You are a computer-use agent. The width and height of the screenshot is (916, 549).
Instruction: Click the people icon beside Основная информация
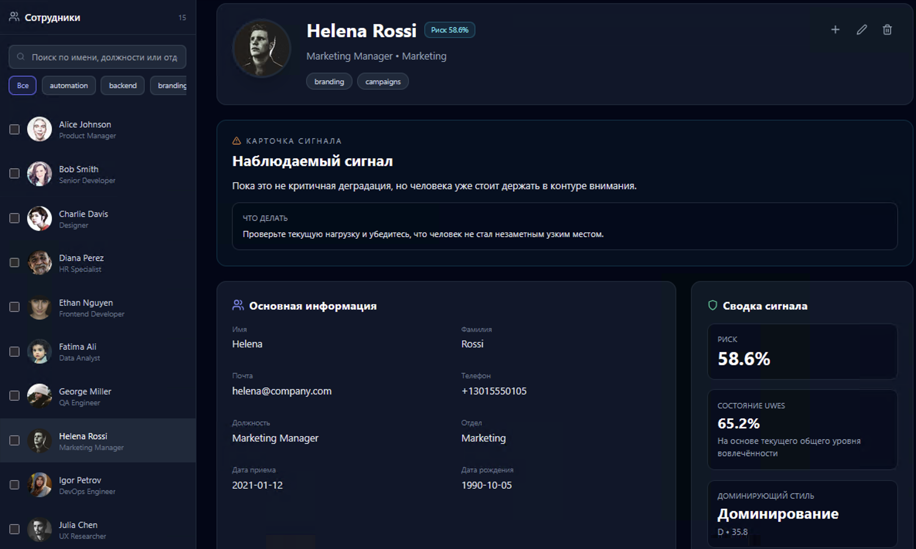(238, 305)
